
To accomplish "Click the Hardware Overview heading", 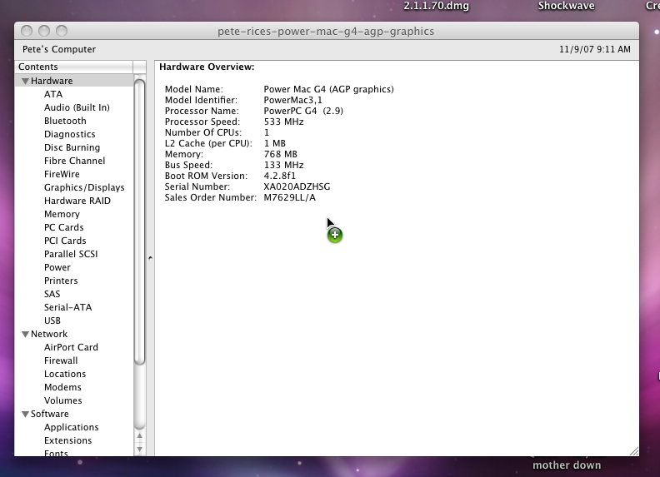I will coord(207,67).
